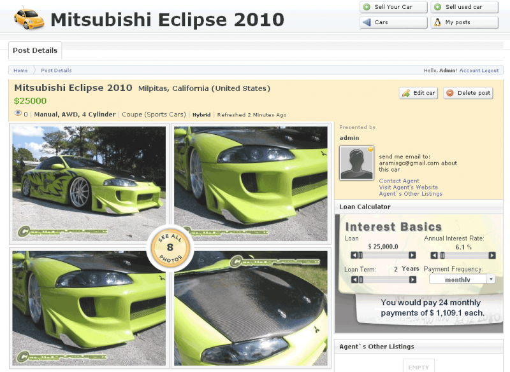Click the Manual, AWD, 4 Cylinder text
The image size is (510, 372).
tap(75, 114)
